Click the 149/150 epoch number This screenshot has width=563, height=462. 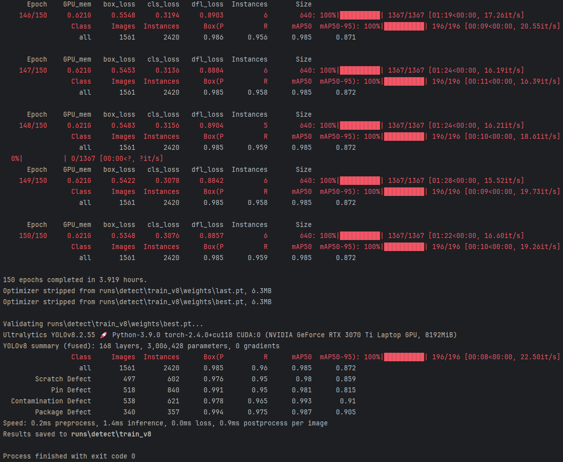point(33,180)
